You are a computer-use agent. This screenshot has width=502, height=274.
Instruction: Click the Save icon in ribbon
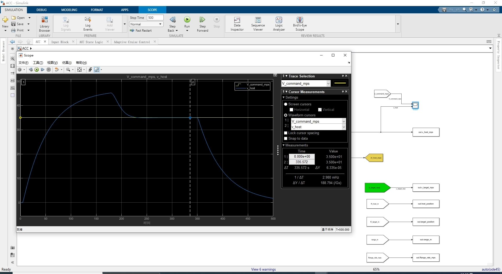pos(13,24)
